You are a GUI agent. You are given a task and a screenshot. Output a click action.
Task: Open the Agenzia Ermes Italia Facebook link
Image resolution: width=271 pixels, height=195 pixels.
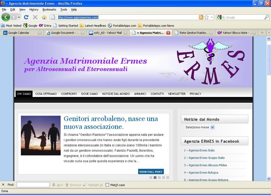coord(199,150)
